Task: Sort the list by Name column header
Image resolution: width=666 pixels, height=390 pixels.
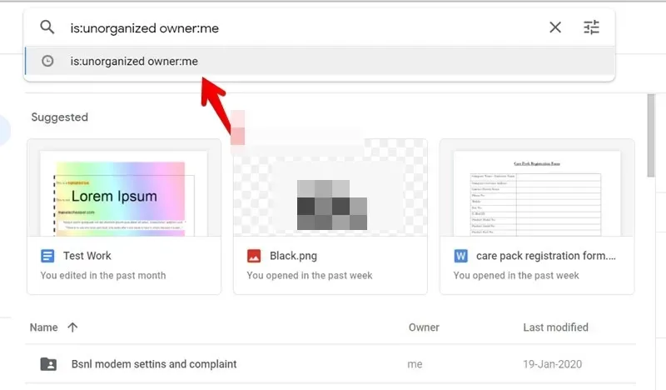Action: pyautogui.click(x=44, y=327)
